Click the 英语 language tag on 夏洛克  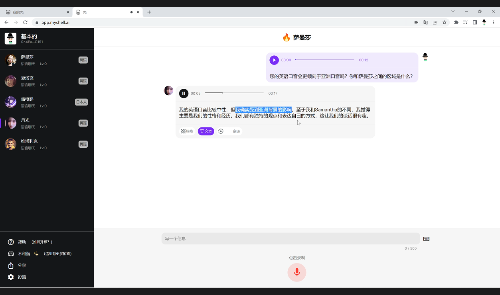[83, 81]
